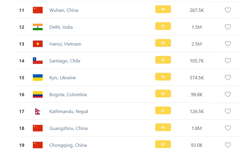245x153 pixels.
Task: Select the Ukraine flag next to Kyiv
Action: pyautogui.click(x=38, y=78)
